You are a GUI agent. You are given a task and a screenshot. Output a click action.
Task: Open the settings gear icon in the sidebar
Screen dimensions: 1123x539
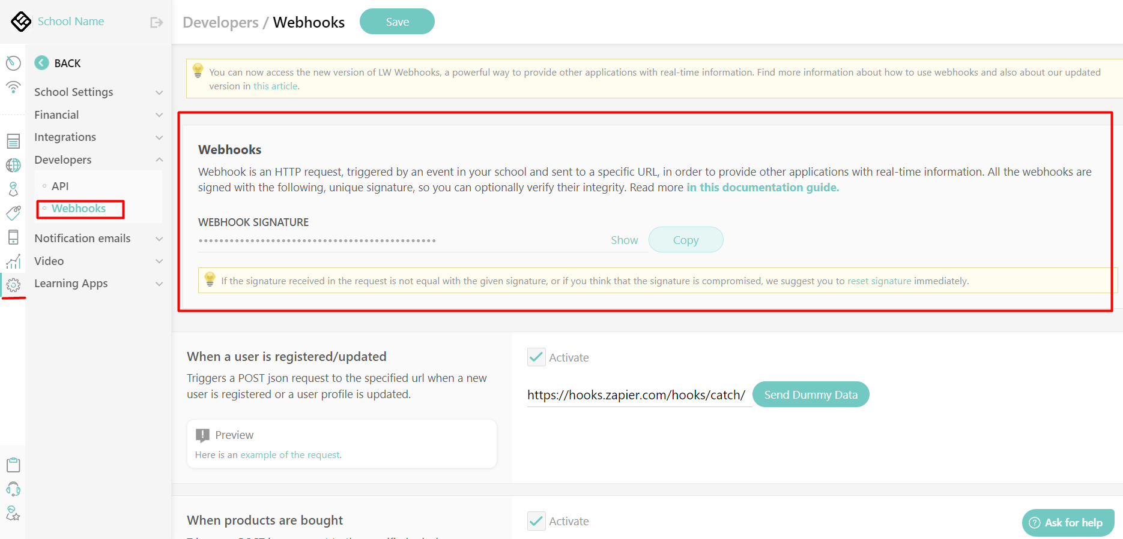pos(13,285)
